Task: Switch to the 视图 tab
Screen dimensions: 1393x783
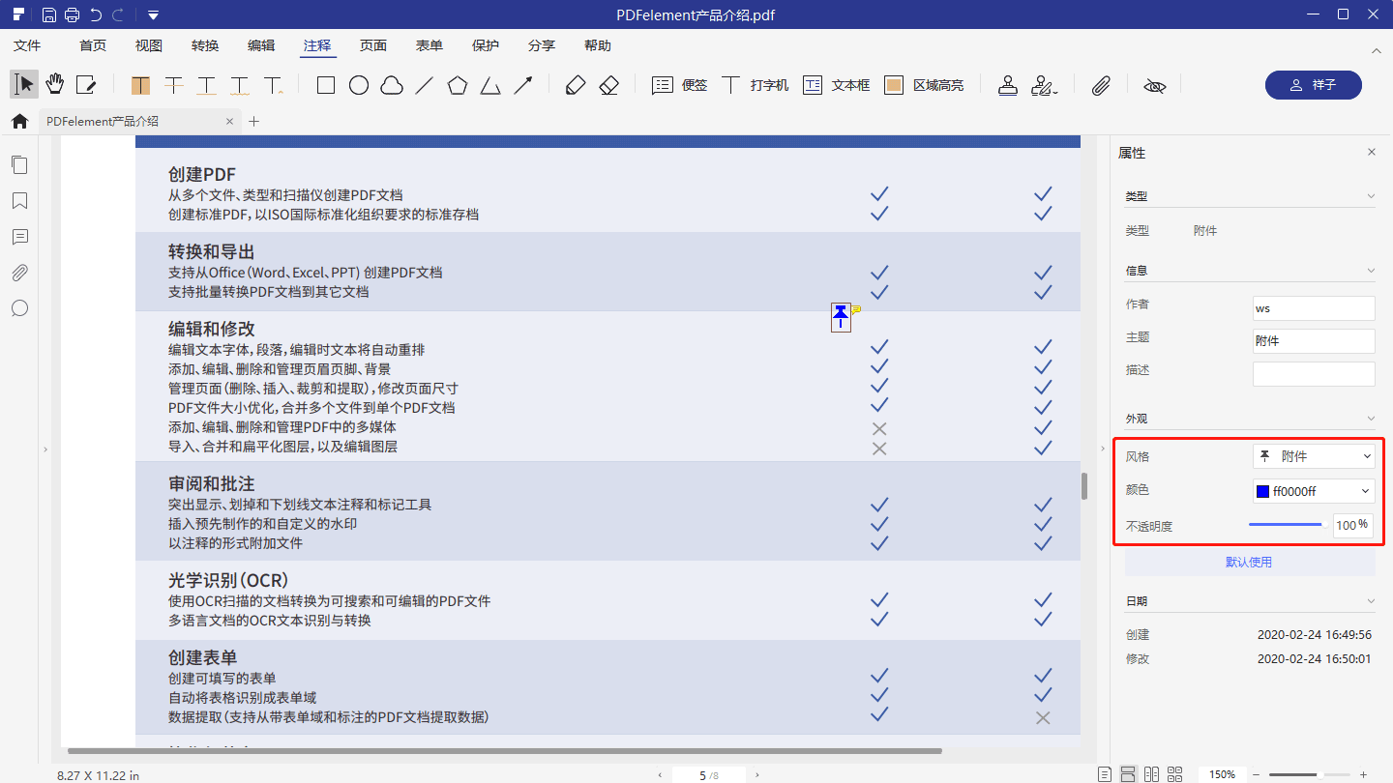Action: (x=149, y=45)
